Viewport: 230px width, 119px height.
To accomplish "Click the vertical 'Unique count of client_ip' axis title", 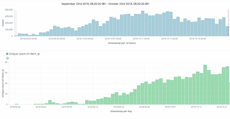I will click(x=3, y=83).
